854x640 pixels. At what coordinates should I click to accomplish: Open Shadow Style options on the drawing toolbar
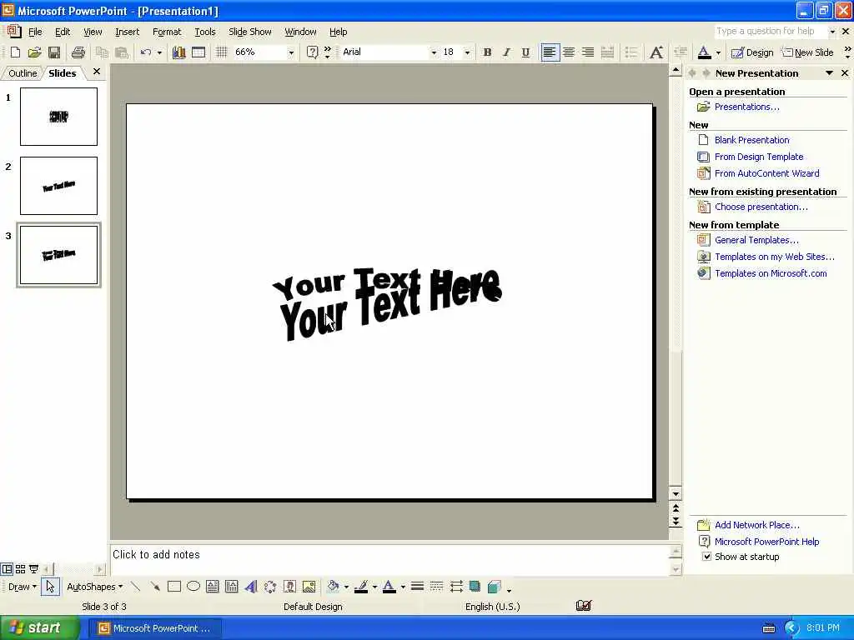pos(475,587)
